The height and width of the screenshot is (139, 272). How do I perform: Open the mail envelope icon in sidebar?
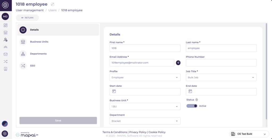6,54
